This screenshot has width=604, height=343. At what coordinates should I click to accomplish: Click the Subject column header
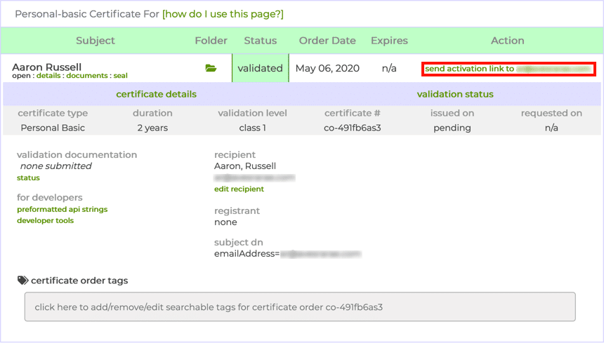click(x=95, y=41)
